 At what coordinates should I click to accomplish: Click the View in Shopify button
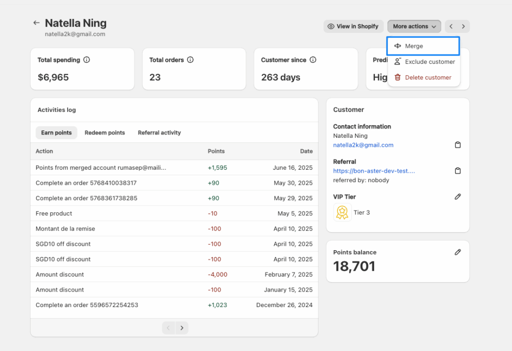[x=353, y=26]
